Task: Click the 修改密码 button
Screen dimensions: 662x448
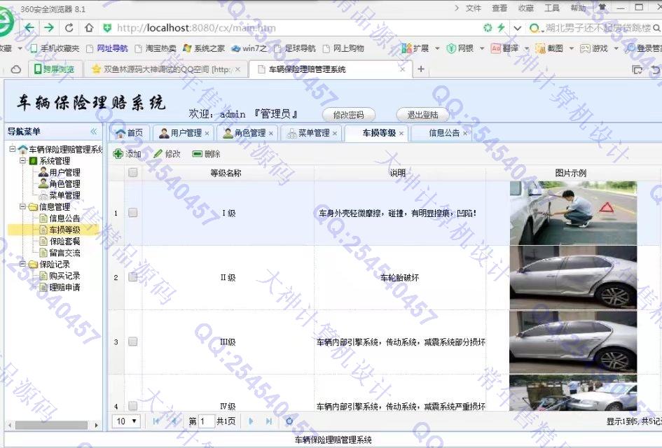Action: pyautogui.click(x=348, y=115)
